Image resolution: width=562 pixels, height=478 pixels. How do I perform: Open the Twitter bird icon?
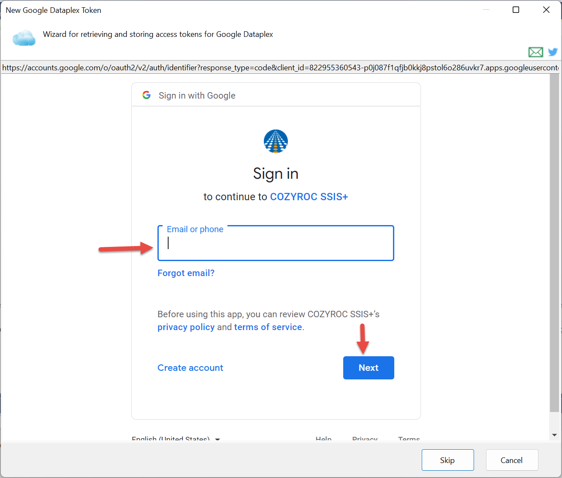[553, 52]
